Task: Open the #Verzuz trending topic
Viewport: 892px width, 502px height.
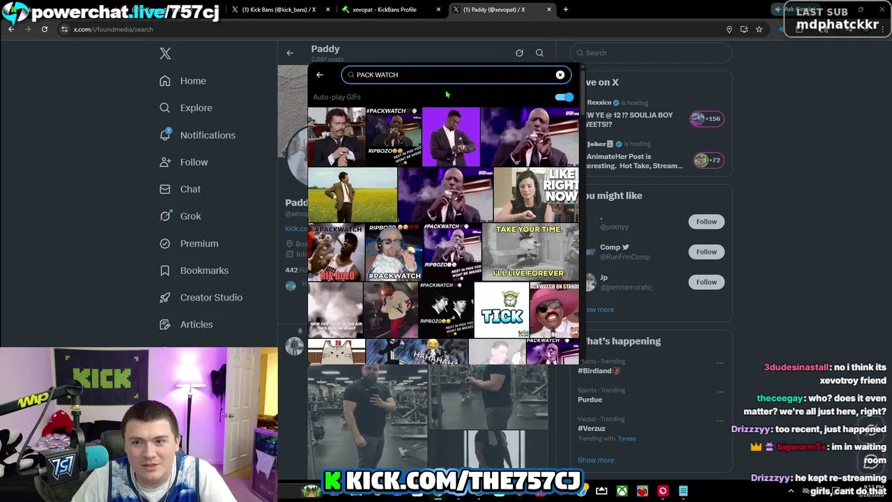Action: point(591,428)
